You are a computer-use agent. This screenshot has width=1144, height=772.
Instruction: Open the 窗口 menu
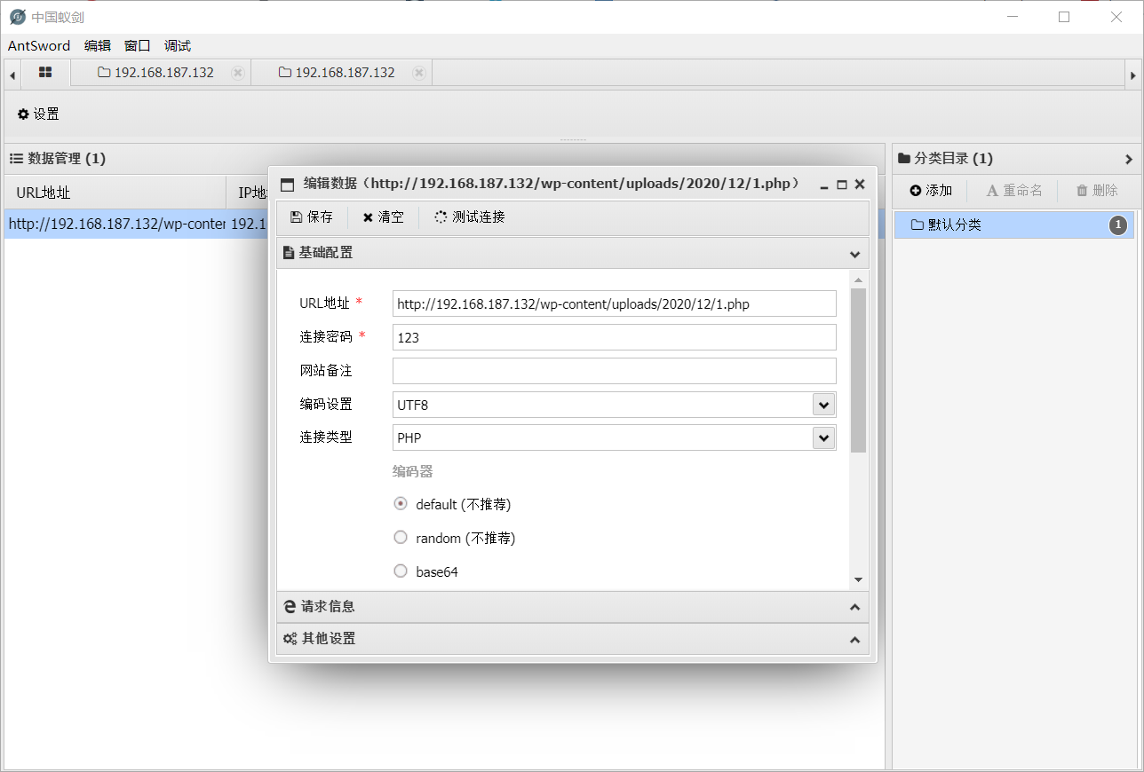pyautogui.click(x=138, y=46)
